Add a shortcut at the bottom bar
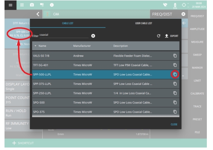The width and height of the screenshot is (213, 150). (23, 143)
